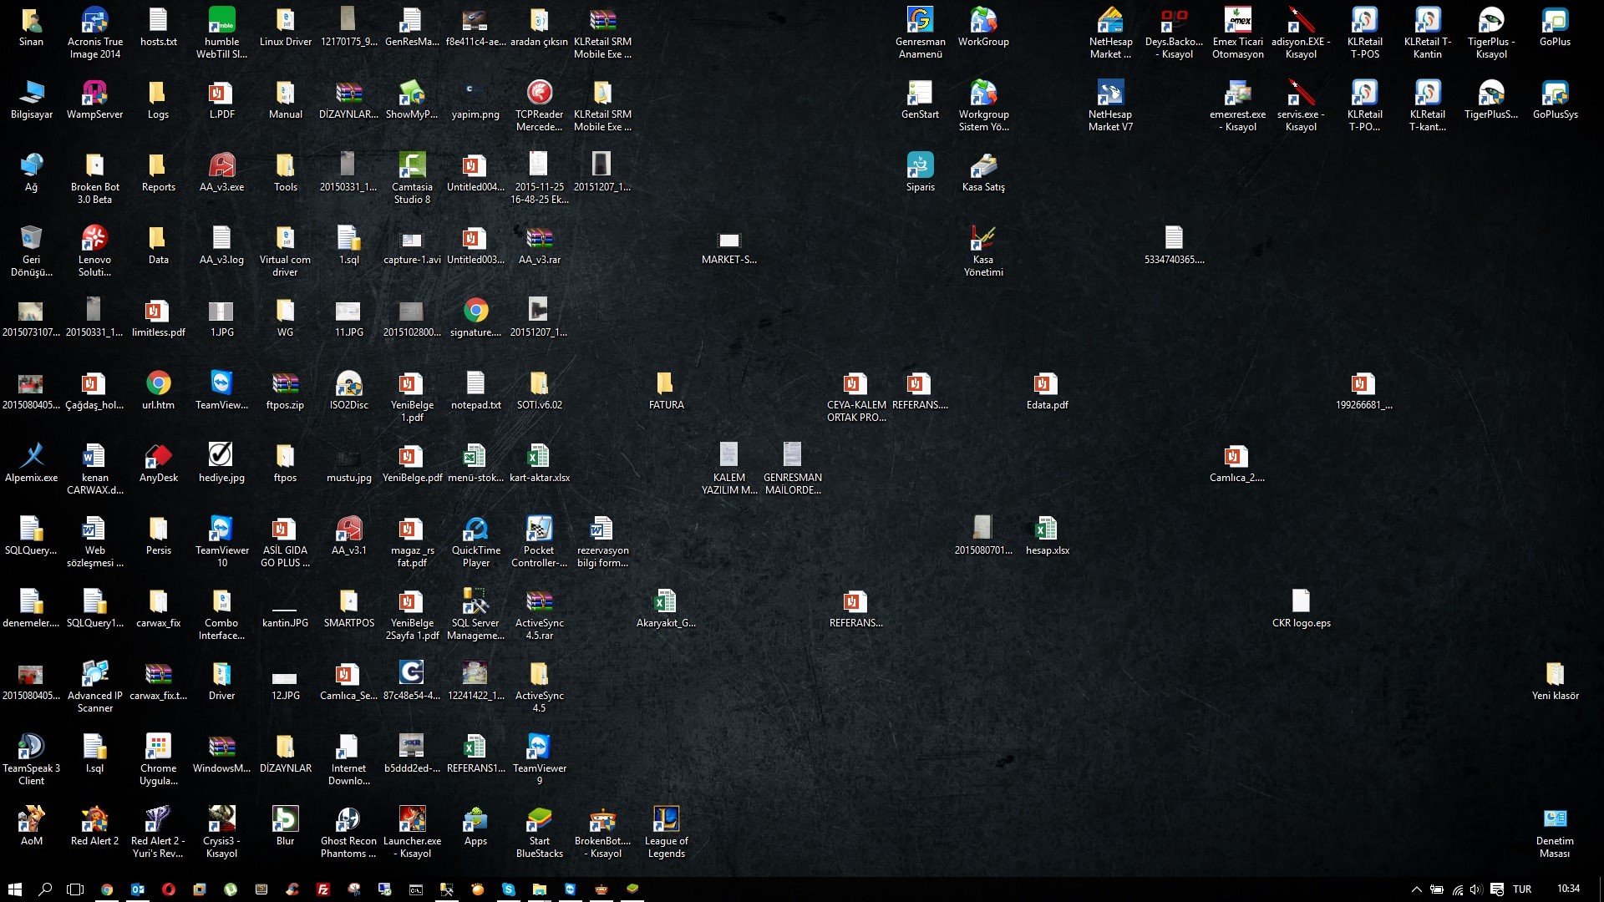Open the GoPlusSys desktop icon

(1555, 99)
